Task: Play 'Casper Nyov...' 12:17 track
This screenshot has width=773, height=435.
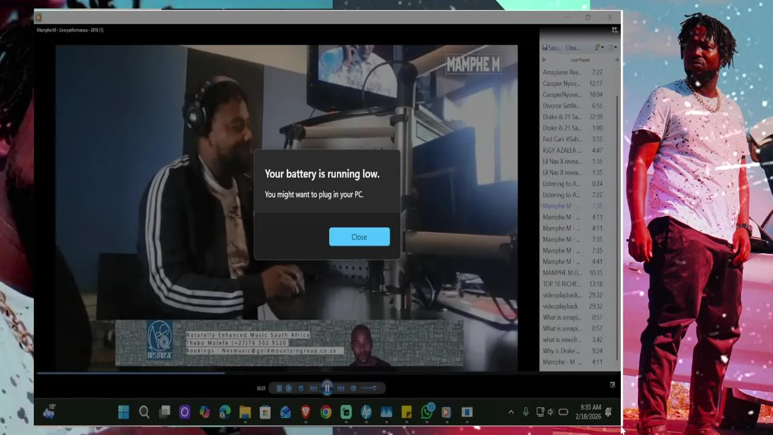Action: tap(573, 83)
